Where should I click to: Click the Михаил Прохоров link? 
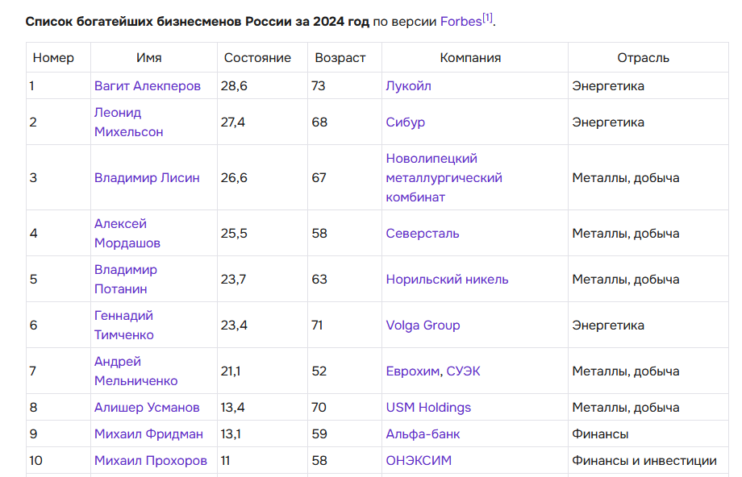pyautogui.click(x=150, y=461)
